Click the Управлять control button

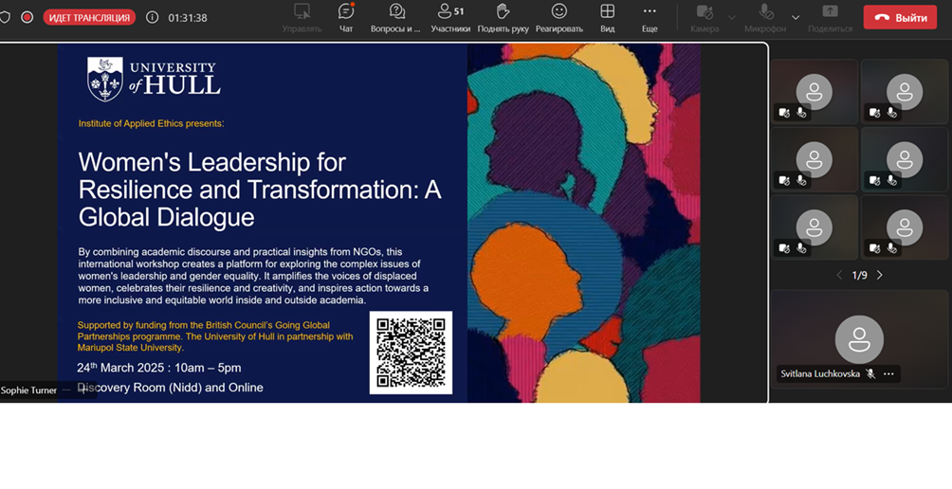tap(302, 18)
